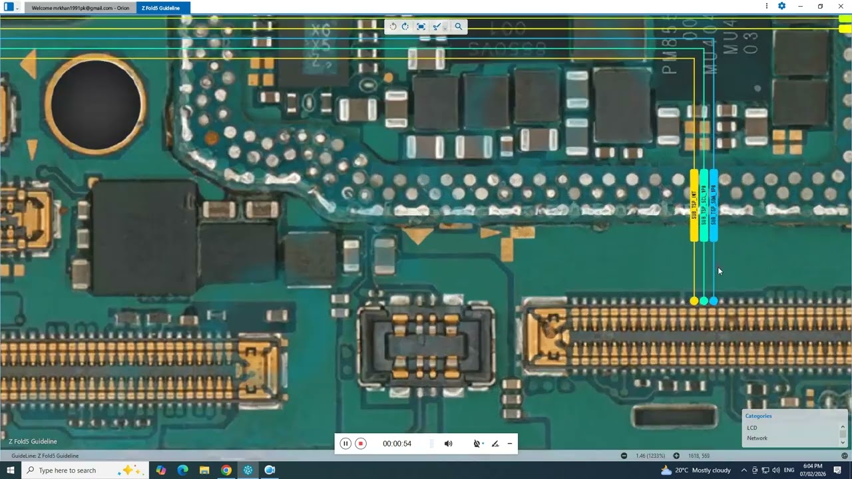Stop the screen recording
This screenshot has width=852, height=479.
coord(361,444)
